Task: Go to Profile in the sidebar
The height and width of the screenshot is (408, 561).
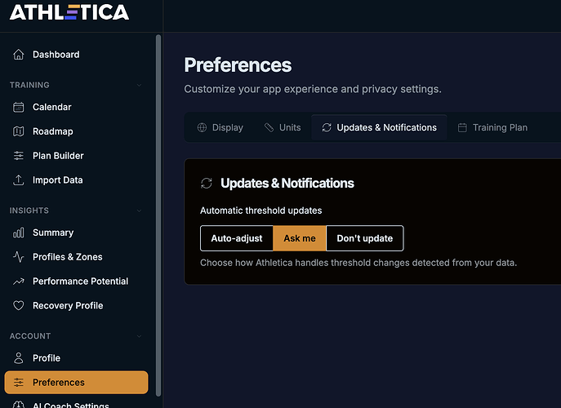Action: click(x=47, y=358)
